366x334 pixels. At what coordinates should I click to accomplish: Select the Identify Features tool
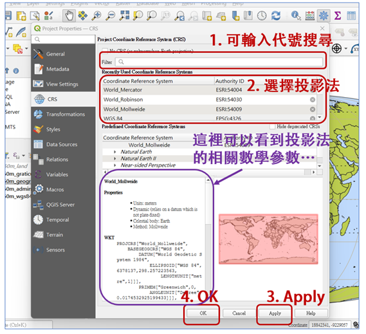click(296, 15)
